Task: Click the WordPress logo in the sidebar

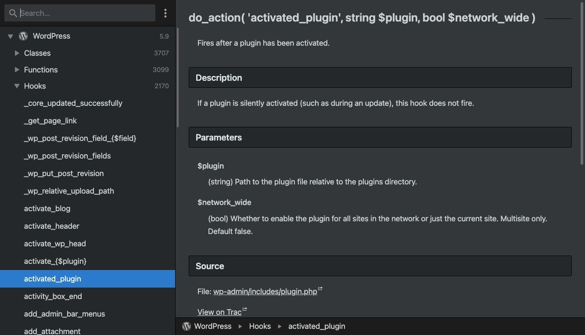Action: point(23,36)
